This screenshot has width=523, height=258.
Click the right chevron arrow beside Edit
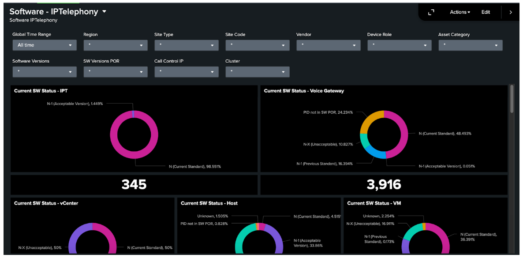pos(511,12)
